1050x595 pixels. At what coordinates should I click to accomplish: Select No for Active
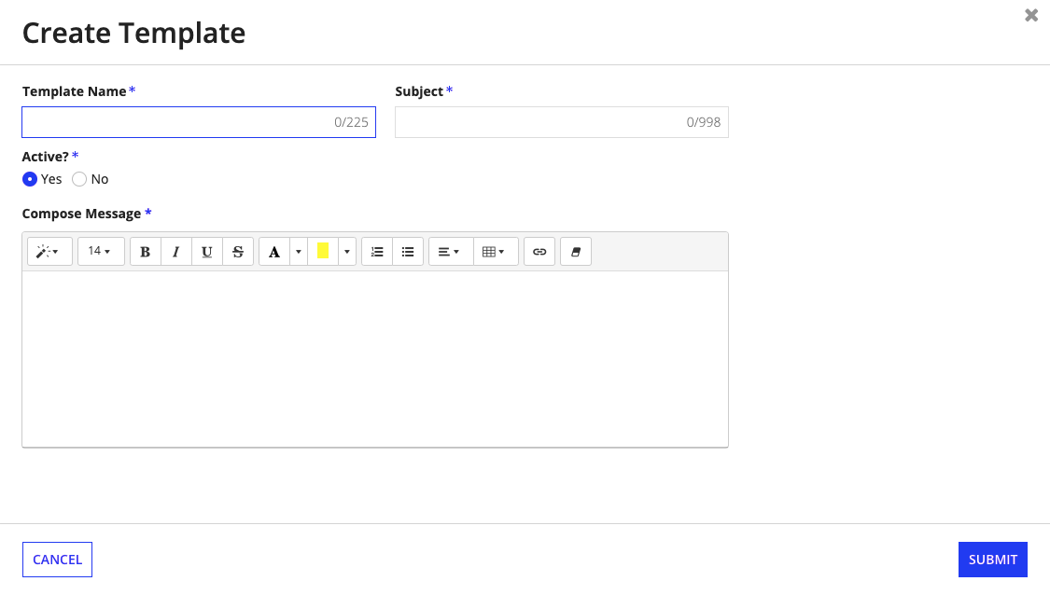(79, 179)
